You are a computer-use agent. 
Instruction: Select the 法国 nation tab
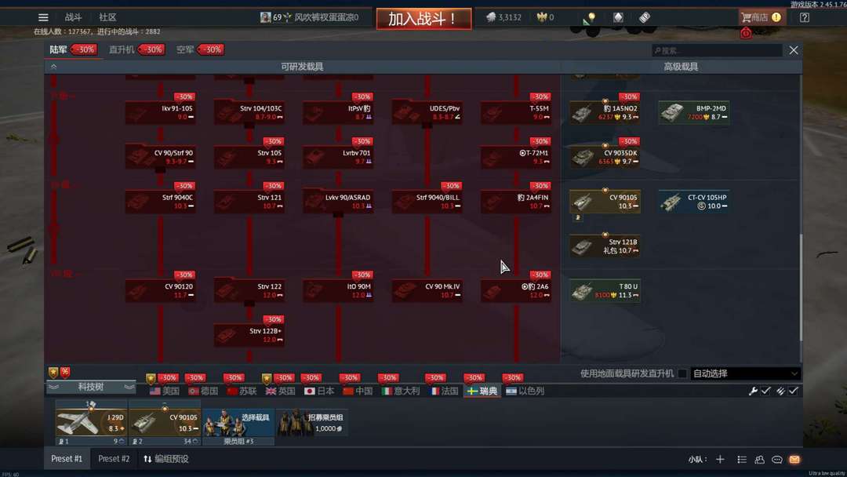tap(443, 391)
